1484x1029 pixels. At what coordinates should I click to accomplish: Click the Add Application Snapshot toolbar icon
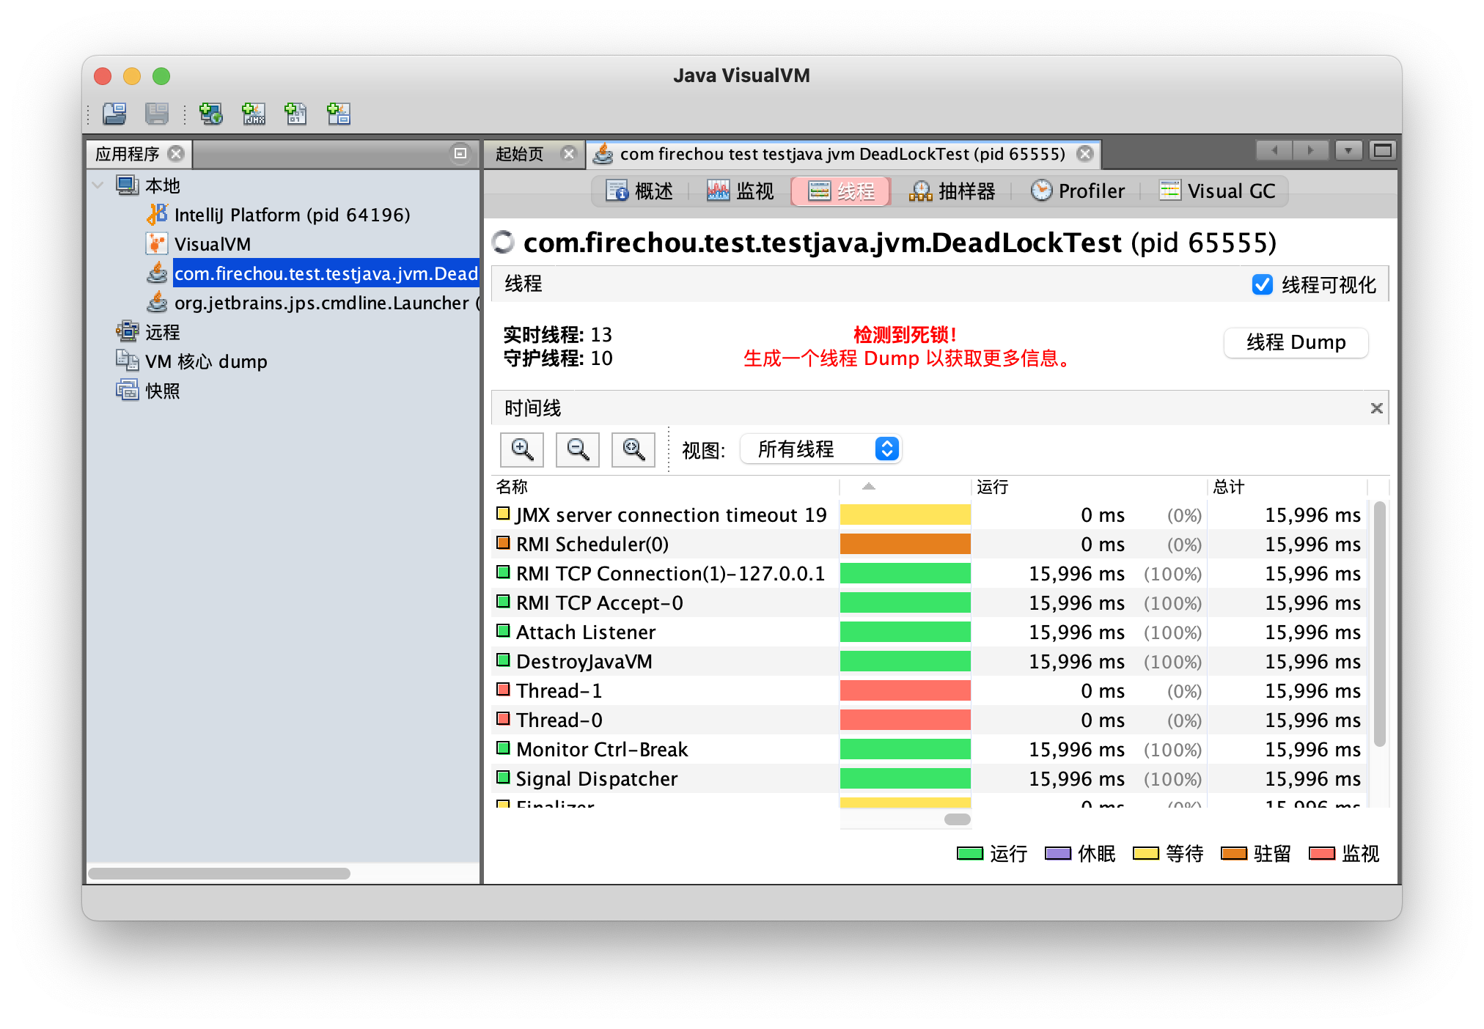pos(338,114)
